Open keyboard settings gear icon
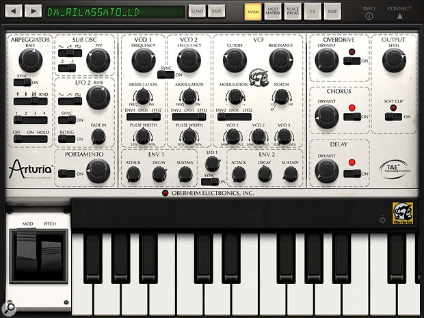The height and width of the screenshot is (318, 424). 382,220
